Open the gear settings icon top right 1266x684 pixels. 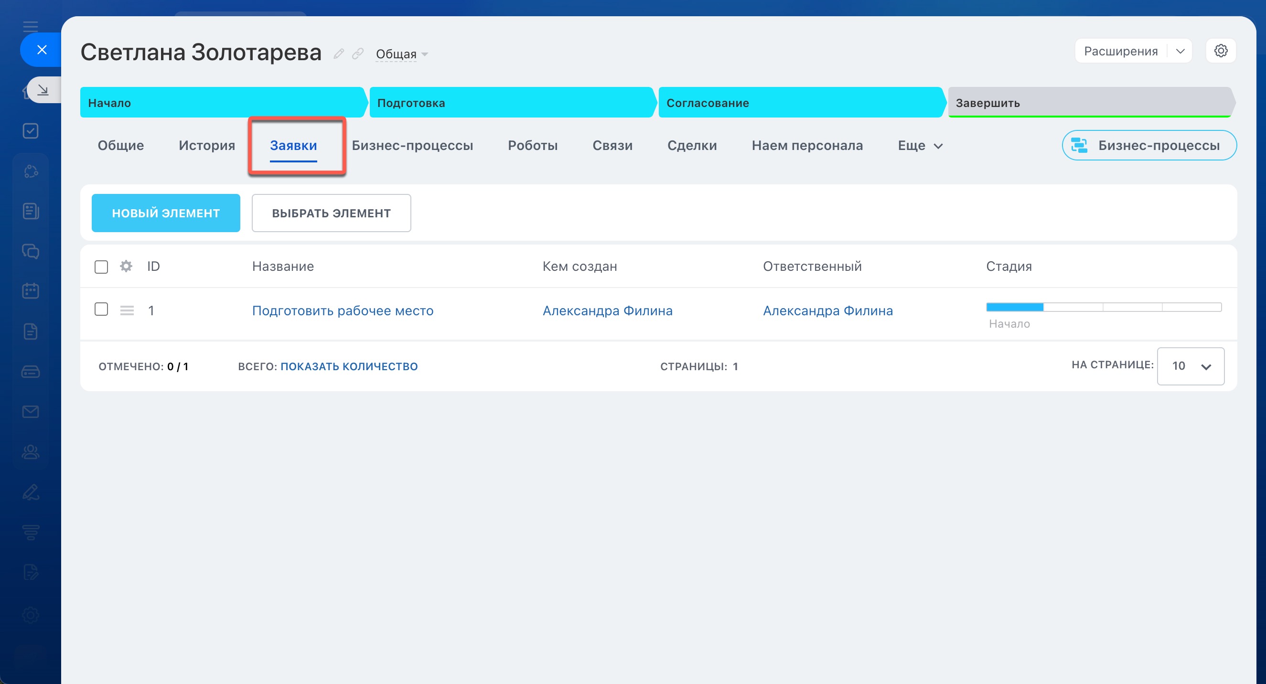click(1221, 51)
